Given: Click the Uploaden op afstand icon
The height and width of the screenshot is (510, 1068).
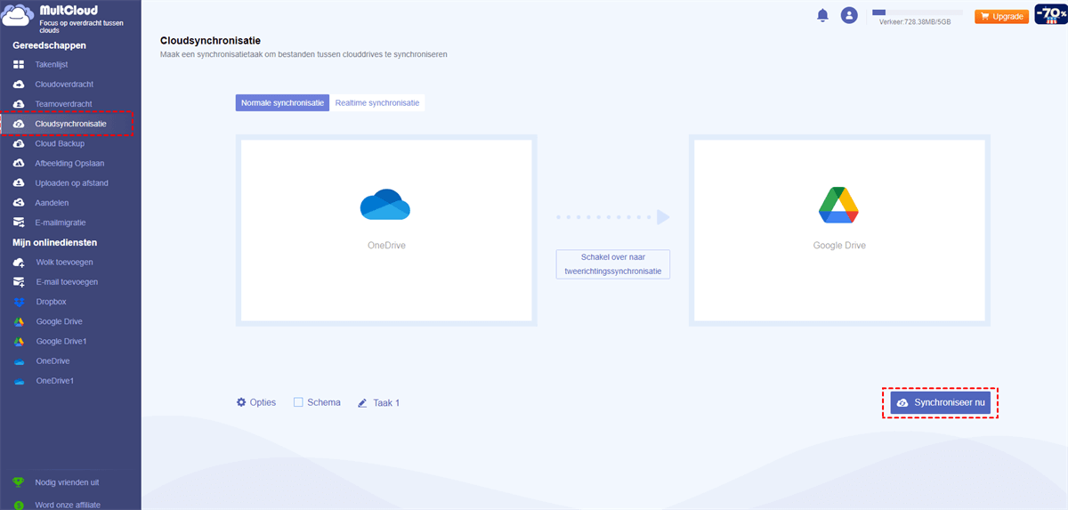Looking at the screenshot, I should (19, 183).
